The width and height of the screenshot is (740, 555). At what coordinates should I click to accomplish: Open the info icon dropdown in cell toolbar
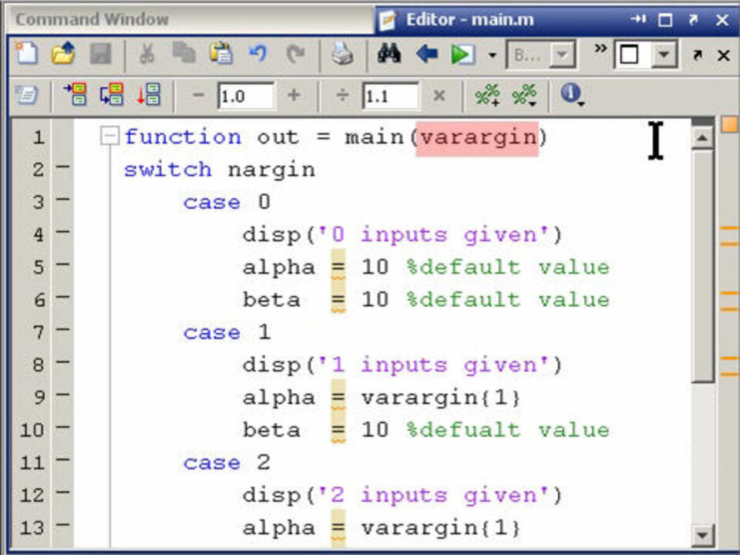572,96
